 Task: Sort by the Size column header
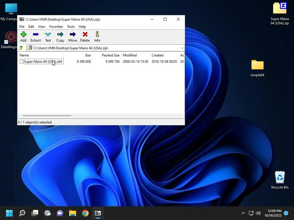click(78, 55)
